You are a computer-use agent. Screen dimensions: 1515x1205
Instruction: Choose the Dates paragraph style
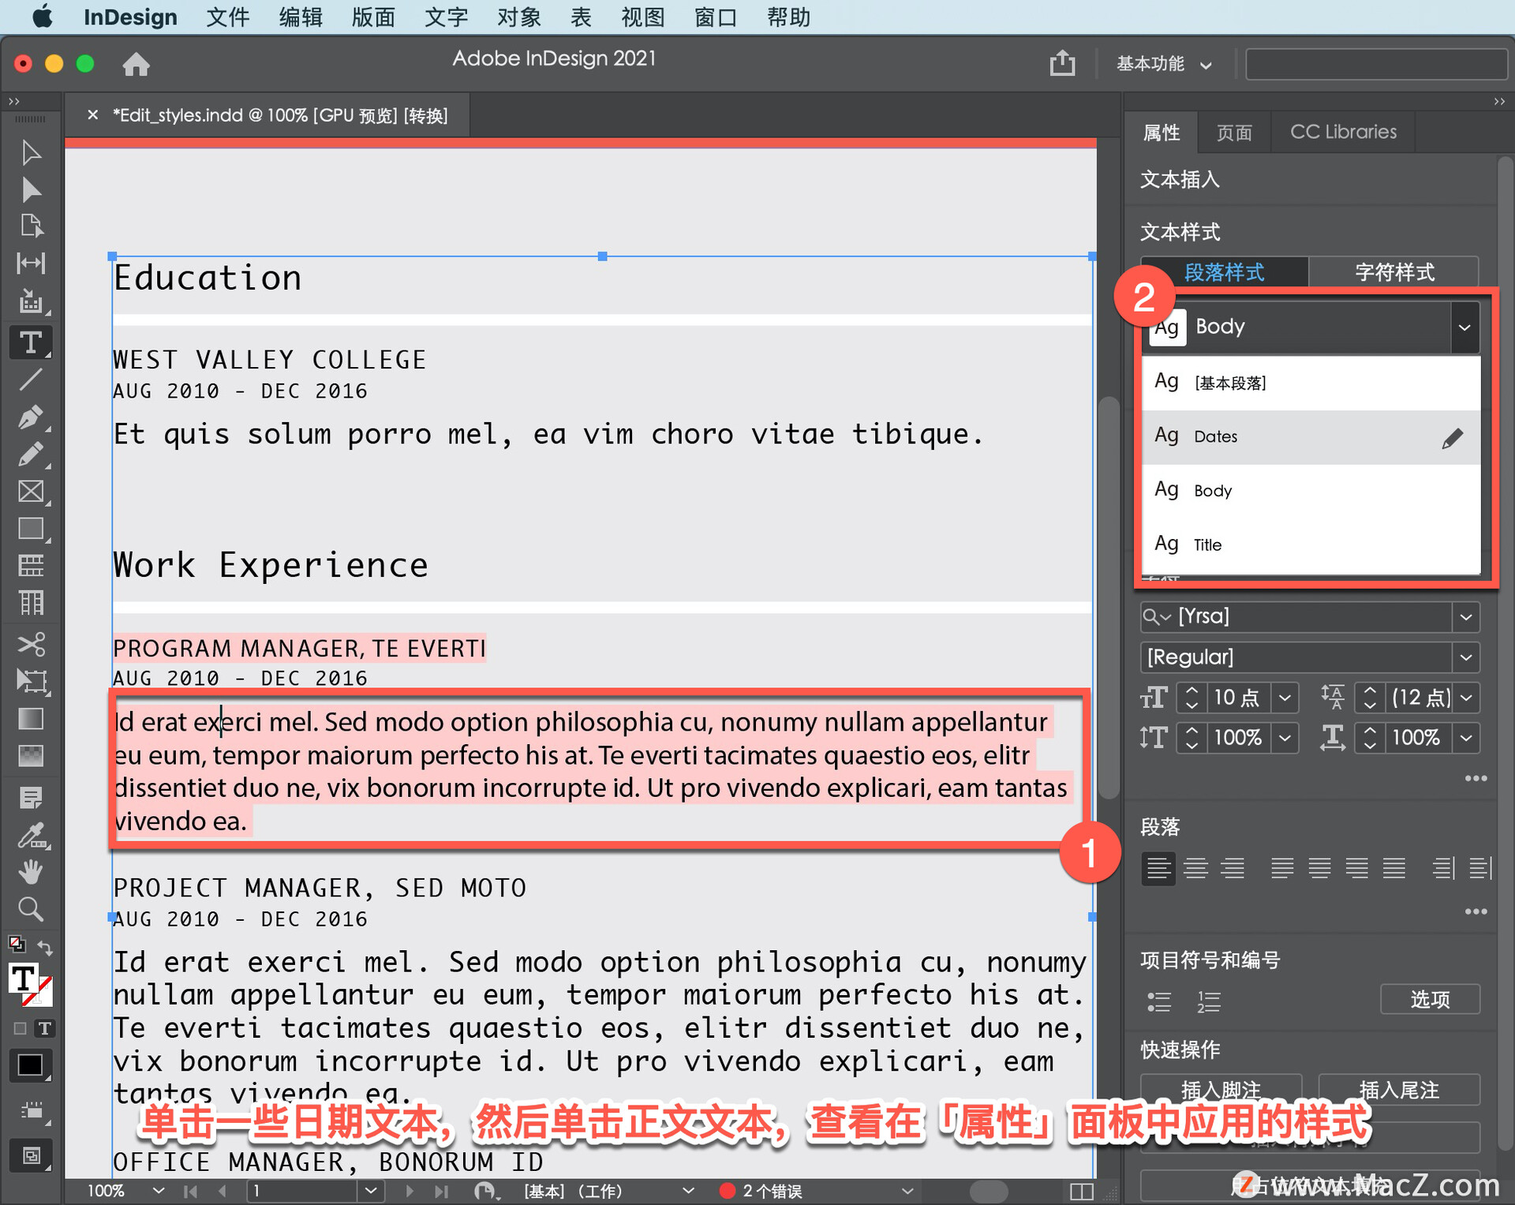point(1216,436)
